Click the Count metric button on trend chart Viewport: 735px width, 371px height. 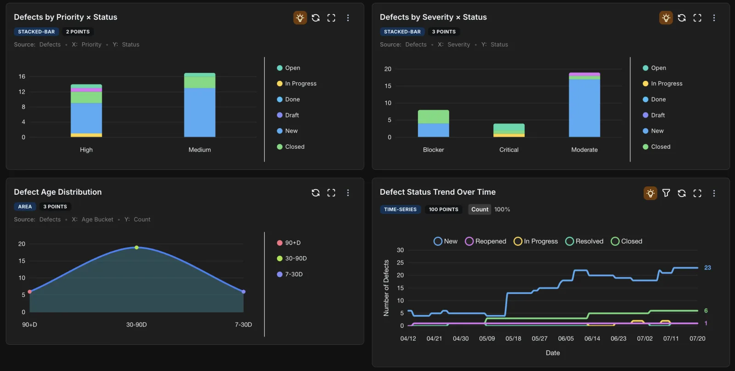pyautogui.click(x=480, y=209)
